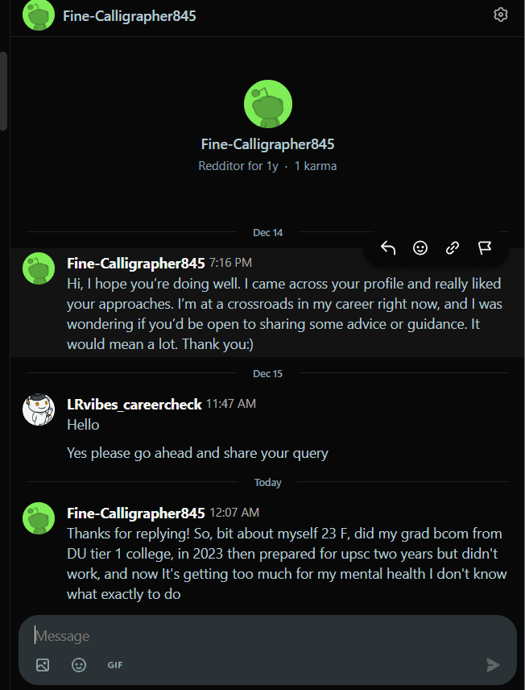This screenshot has height=690, width=525.
Task: Add emoji reaction to the message
Action: (x=420, y=248)
